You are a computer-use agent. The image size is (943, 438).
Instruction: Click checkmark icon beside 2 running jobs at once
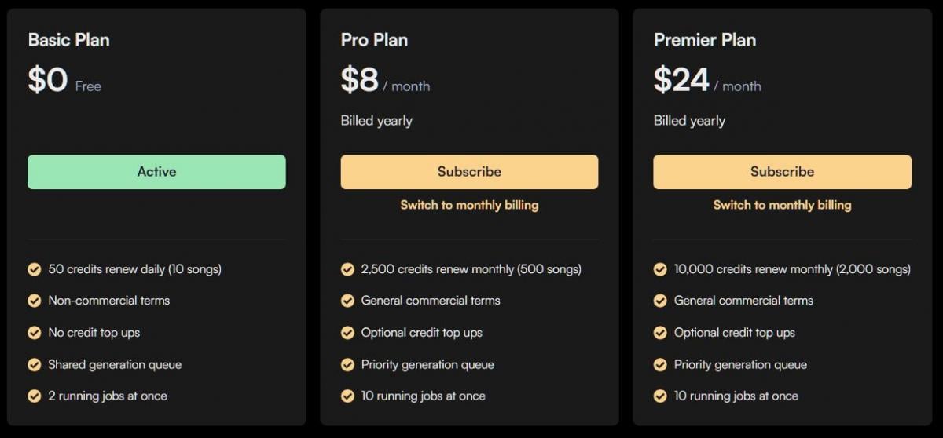(35, 396)
